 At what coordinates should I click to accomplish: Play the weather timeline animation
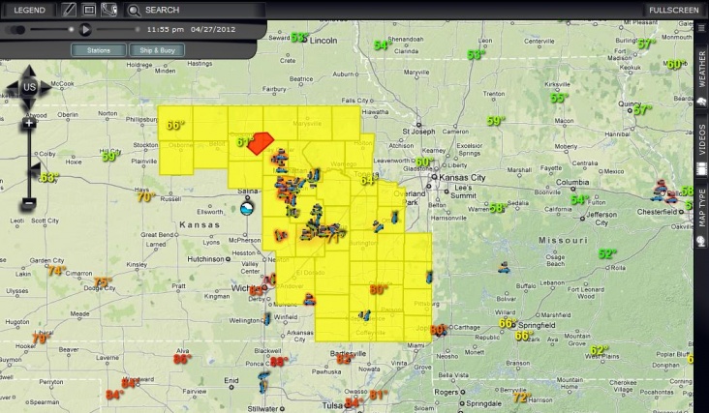86,30
